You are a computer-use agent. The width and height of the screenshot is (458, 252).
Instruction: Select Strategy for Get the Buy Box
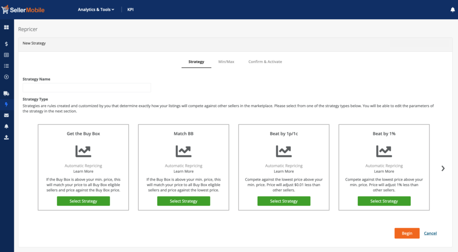[x=83, y=201]
